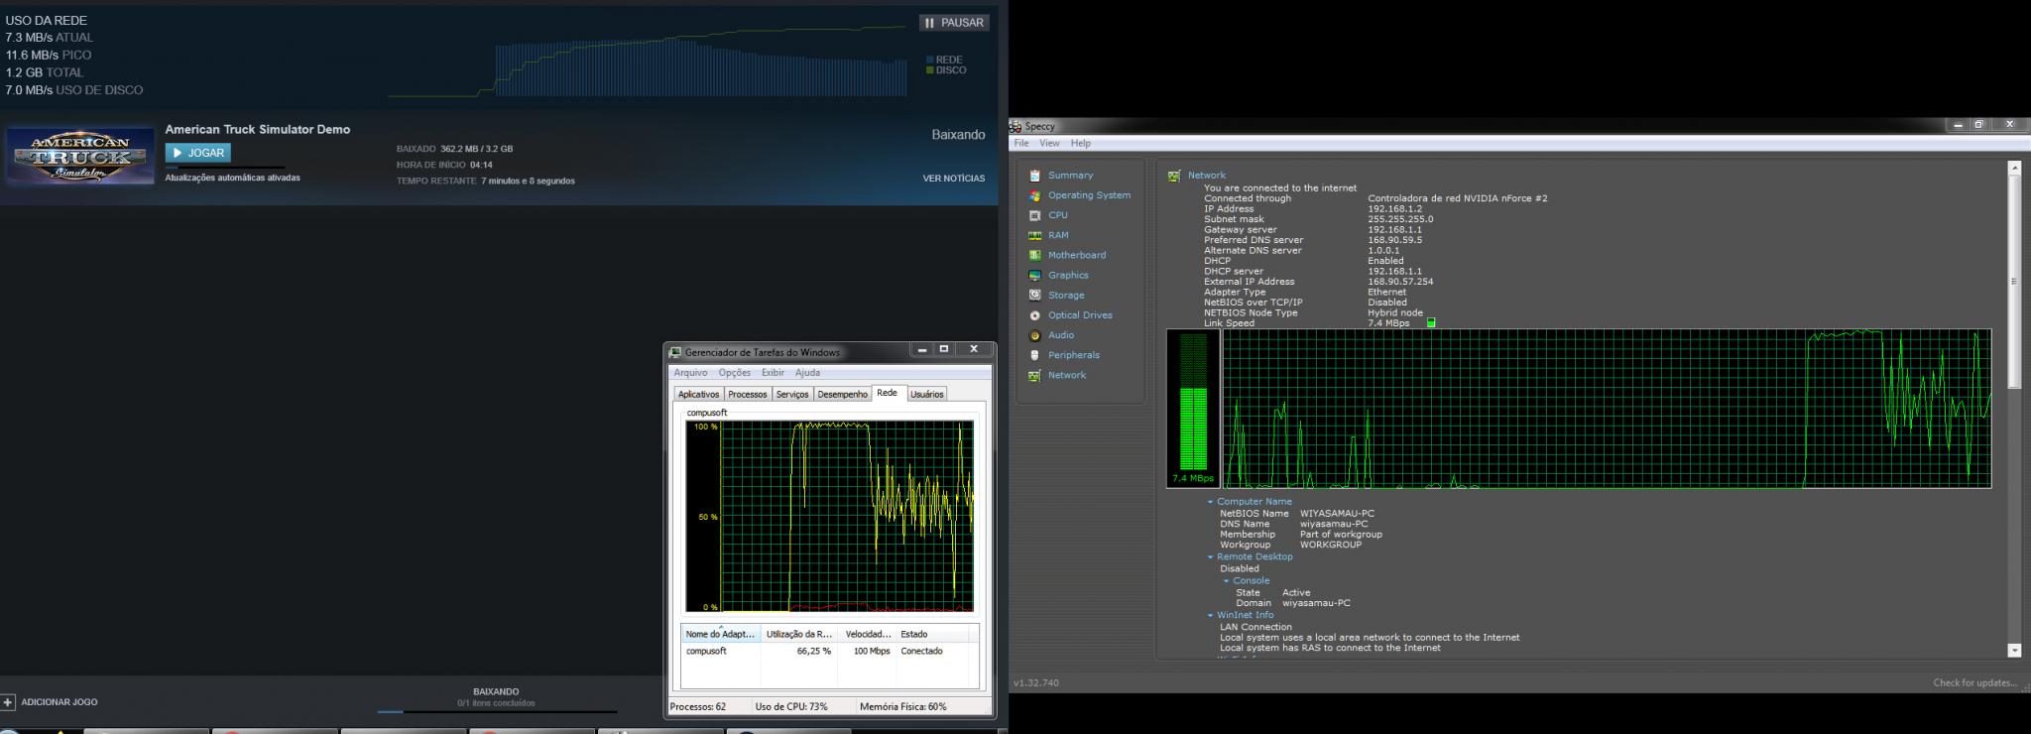Click the Speccy title bar app icon

click(1015, 126)
